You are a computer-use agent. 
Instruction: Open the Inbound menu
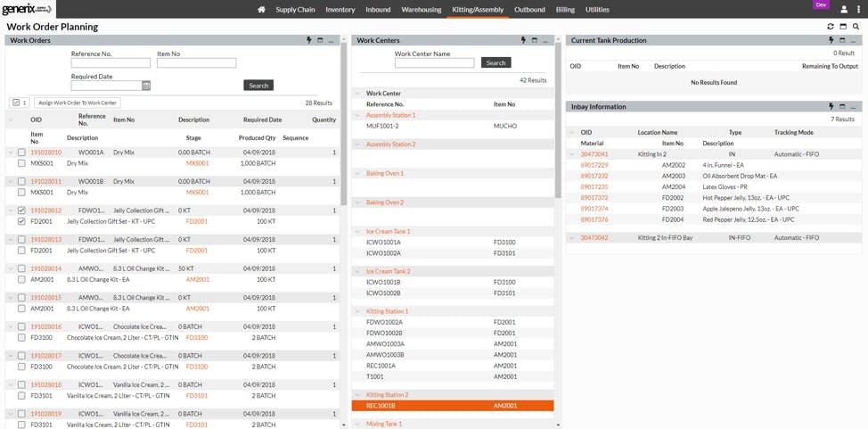[378, 10]
